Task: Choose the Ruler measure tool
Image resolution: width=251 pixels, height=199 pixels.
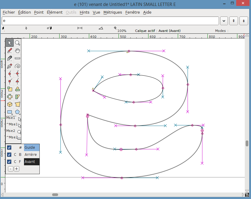Action: tap(17, 58)
